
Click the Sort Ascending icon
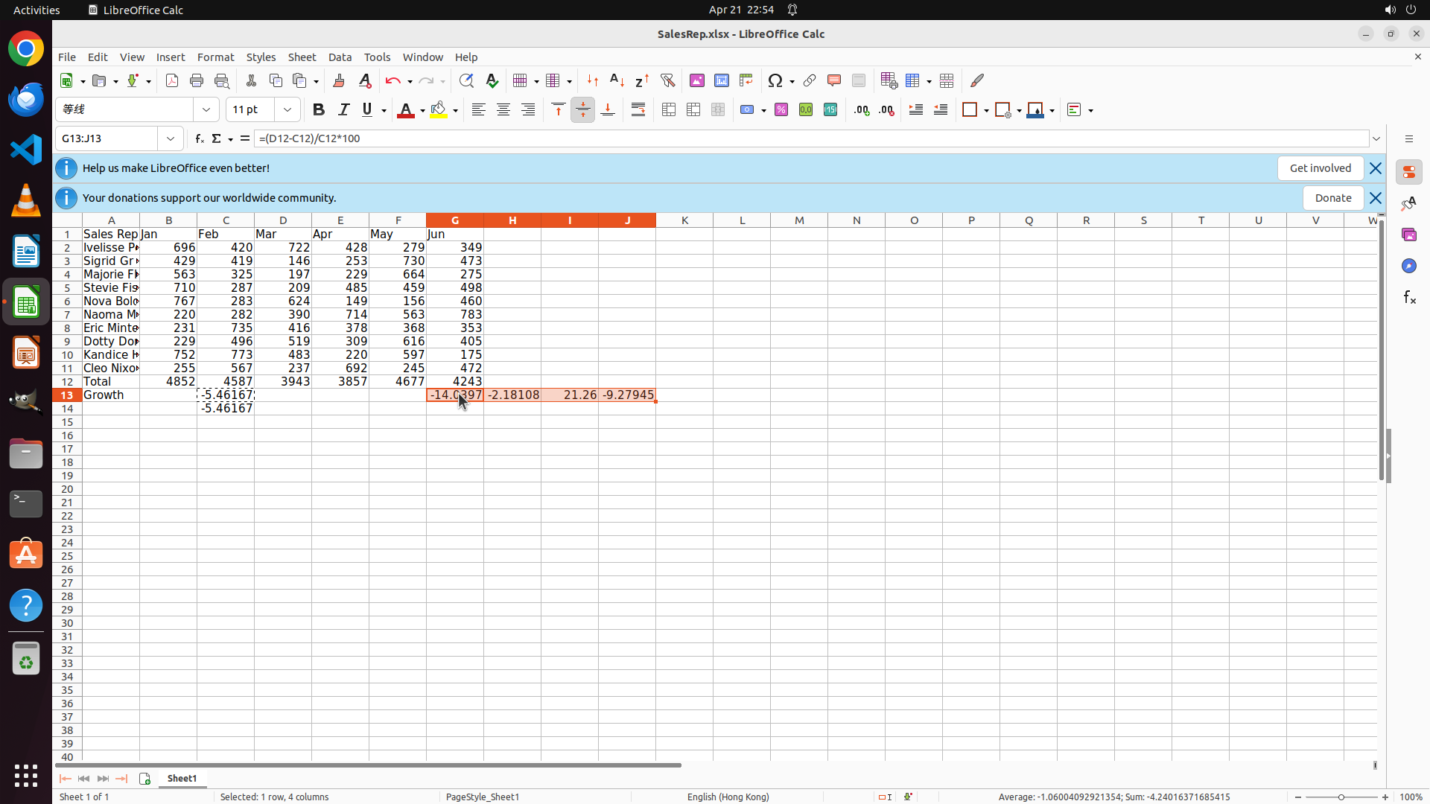coord(617,80)
